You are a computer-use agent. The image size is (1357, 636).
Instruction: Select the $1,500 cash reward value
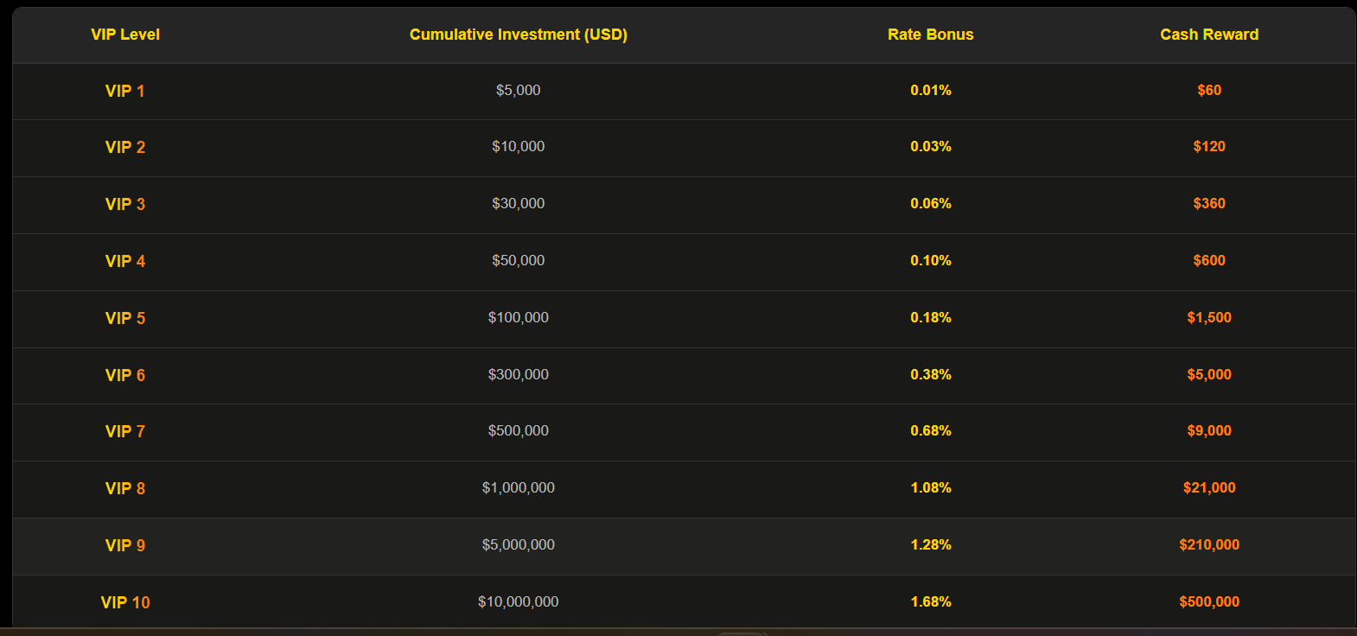click(x=1208, y=317)
